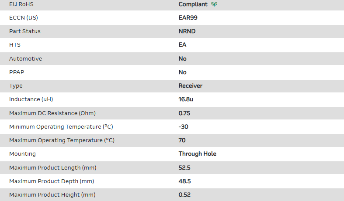The image size is (344, 201).
Task: Click the 48.5 product depth value
Action: tap(184, 181)
